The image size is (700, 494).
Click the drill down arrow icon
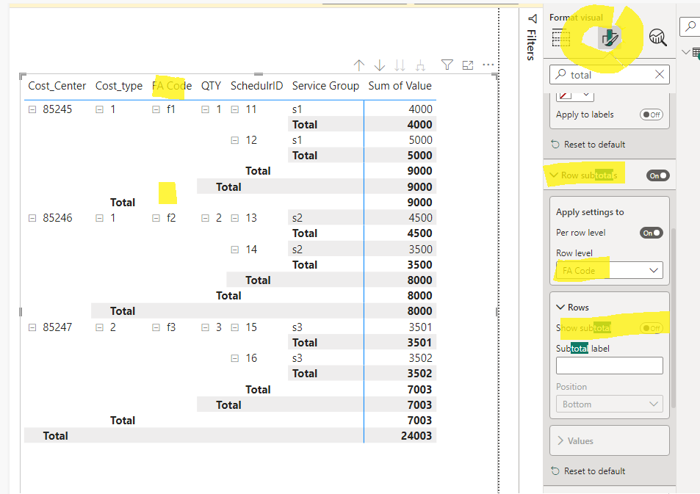[380, 65]
